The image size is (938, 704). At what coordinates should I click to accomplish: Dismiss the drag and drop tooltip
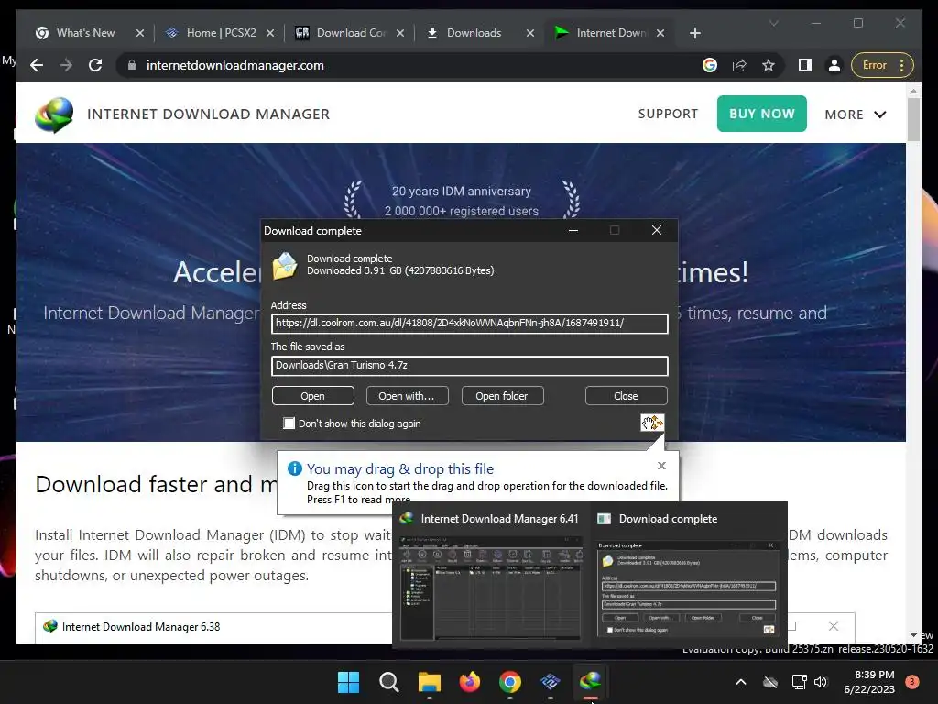click(661, 466)
